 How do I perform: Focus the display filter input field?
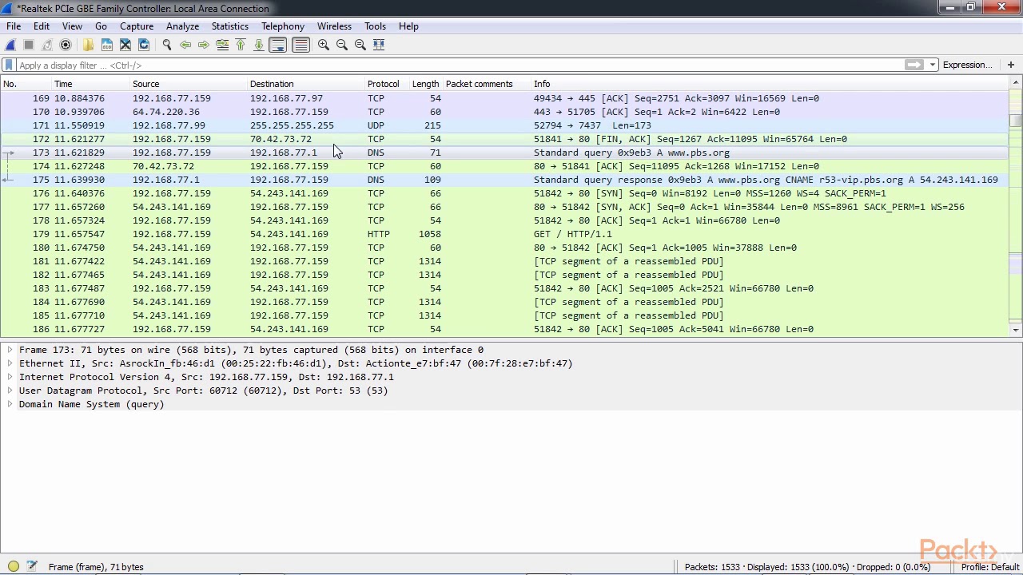click(460, 65)
